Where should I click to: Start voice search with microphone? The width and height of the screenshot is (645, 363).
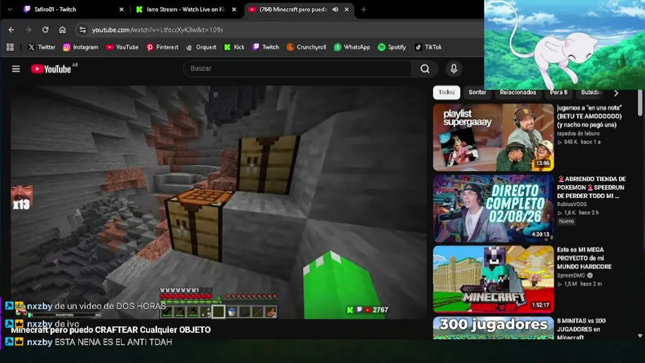coord(454,69)
